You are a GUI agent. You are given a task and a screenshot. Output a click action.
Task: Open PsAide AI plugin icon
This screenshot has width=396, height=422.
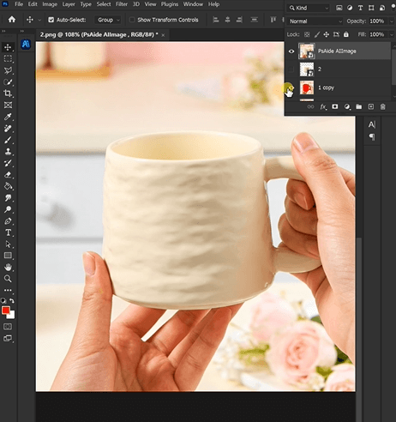[26, 44]
